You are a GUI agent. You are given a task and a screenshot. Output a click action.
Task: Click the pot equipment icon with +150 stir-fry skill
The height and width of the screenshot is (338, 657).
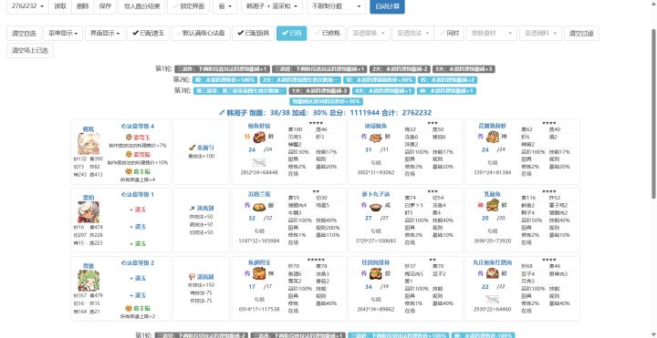click(x=192, y=277)
